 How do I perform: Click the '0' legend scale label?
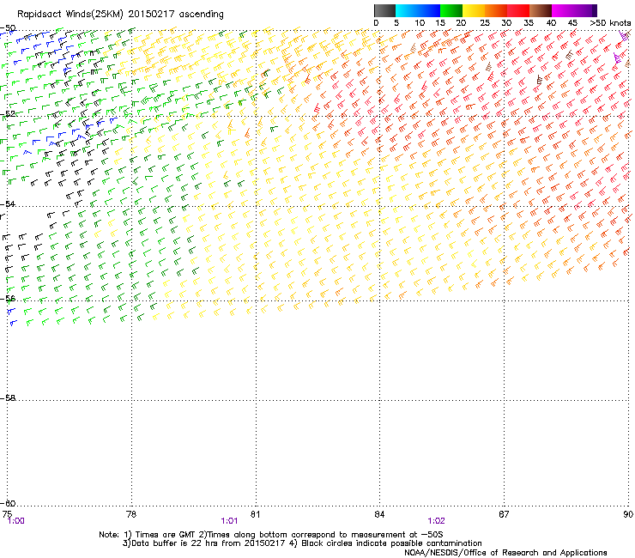pyautogui.click(x=376, y=23)
